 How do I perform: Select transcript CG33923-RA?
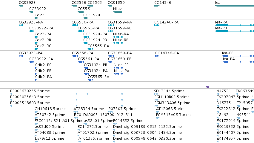point(31,22)
